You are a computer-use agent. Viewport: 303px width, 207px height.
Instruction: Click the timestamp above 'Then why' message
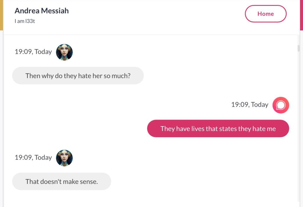tap(33, 52)
